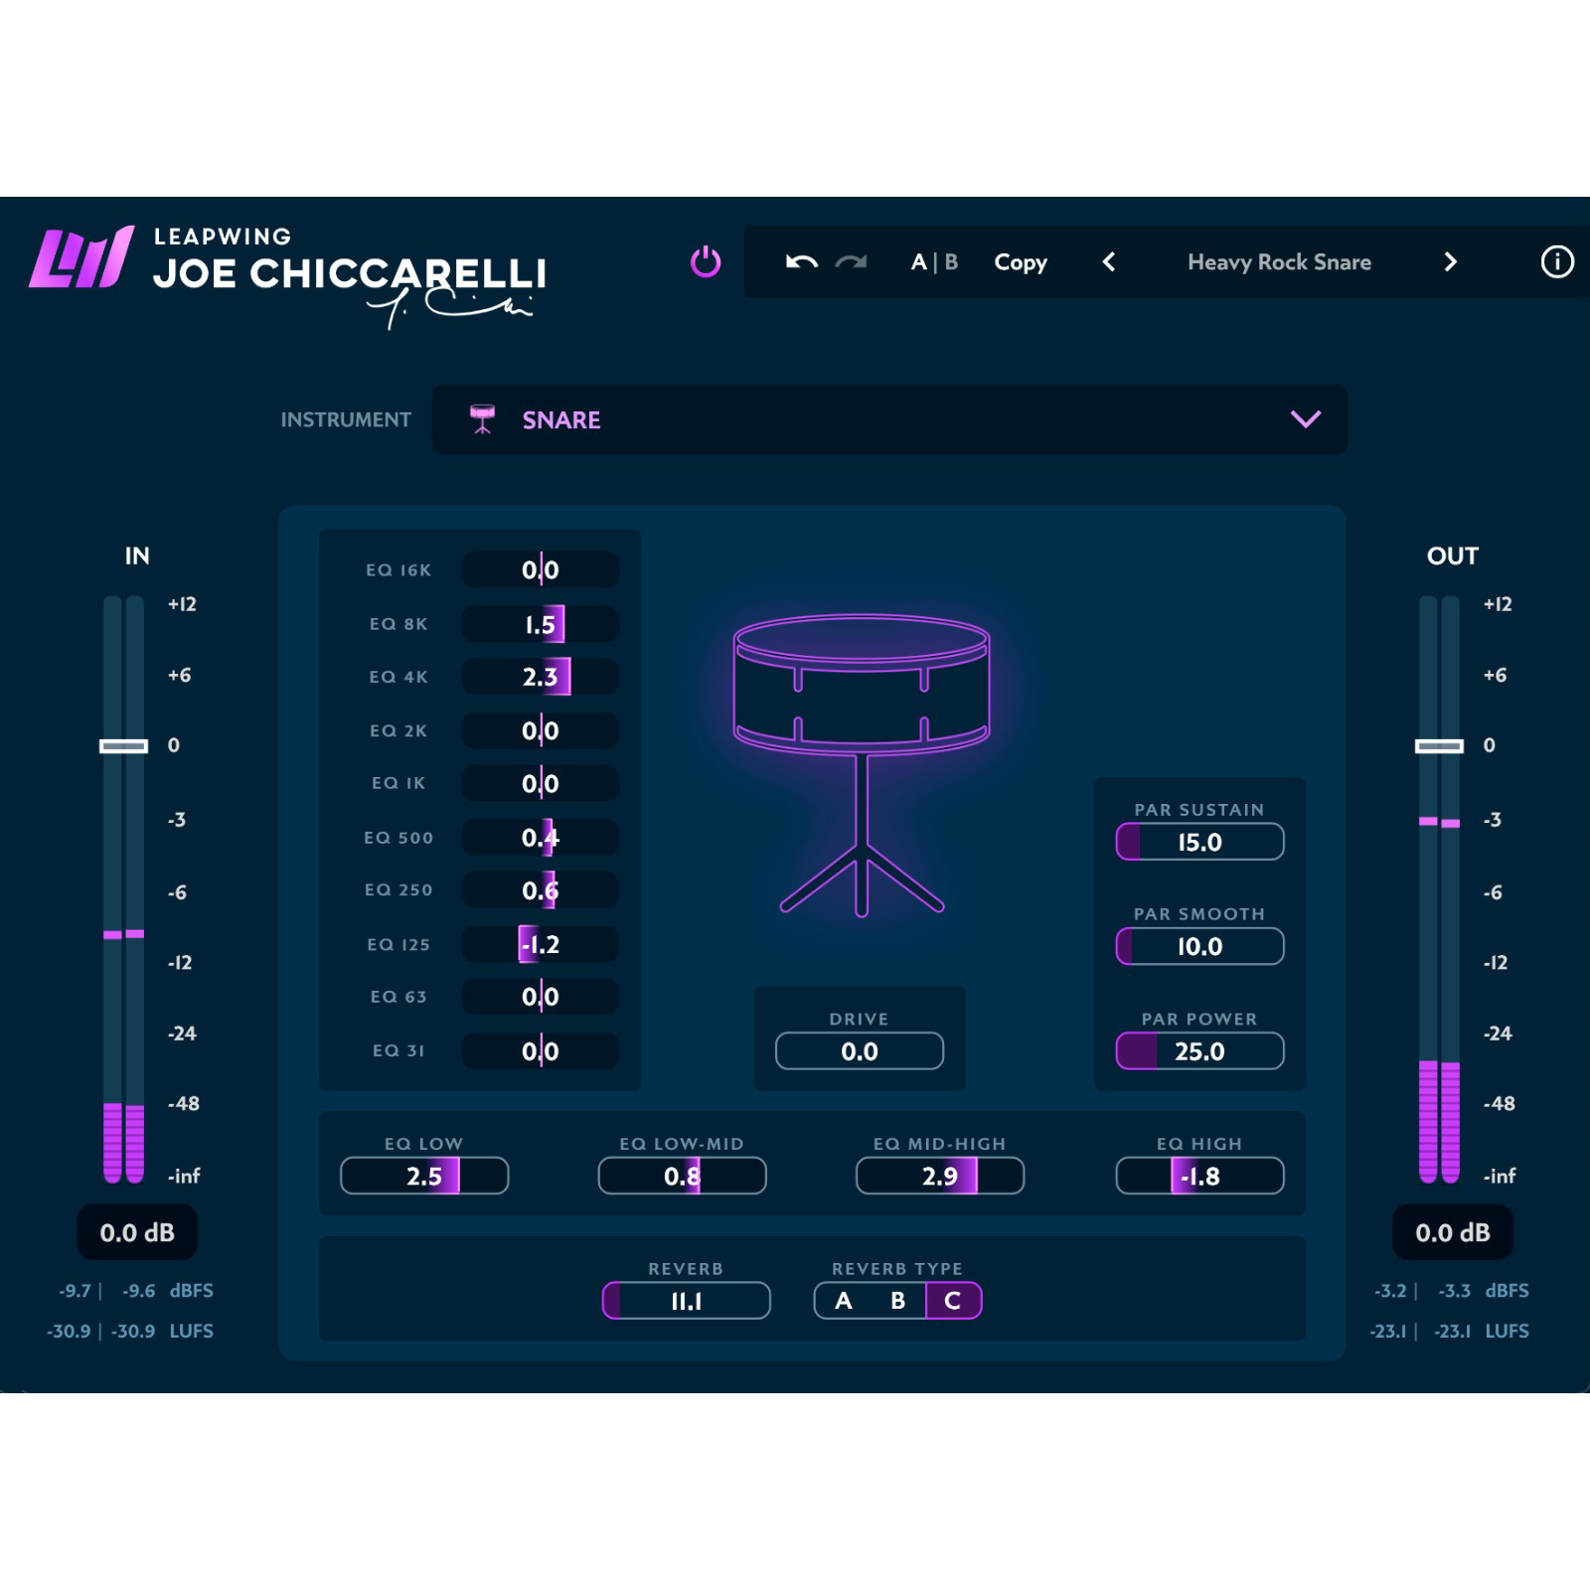Toggle the plugin power bypass button
Image resolution: width=1590 pixels, height=1590 pixels.
coord(706,262)
